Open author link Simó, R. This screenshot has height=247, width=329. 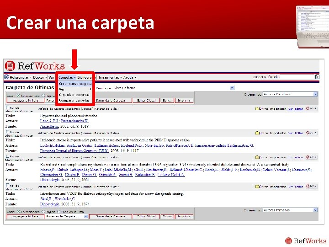pos(46,199)
